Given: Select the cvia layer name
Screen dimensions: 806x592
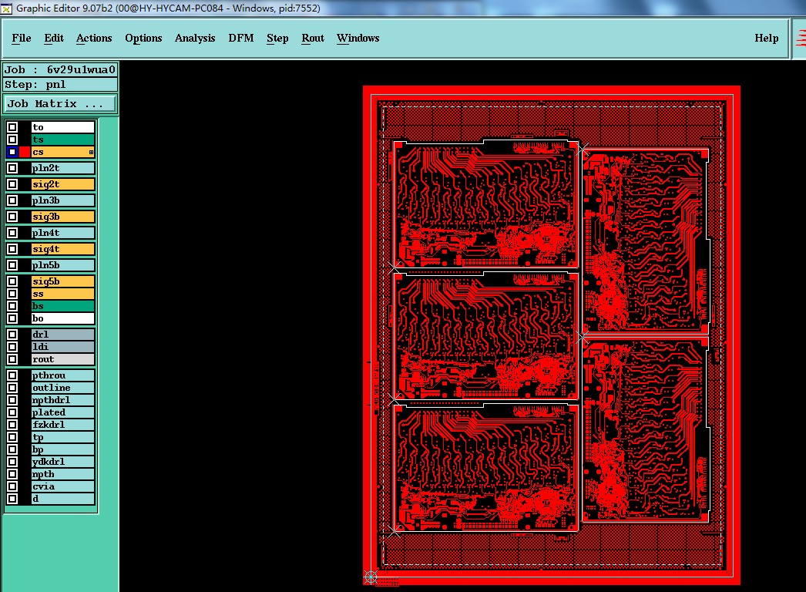Looking at the screenshot, I should (62, 486).
